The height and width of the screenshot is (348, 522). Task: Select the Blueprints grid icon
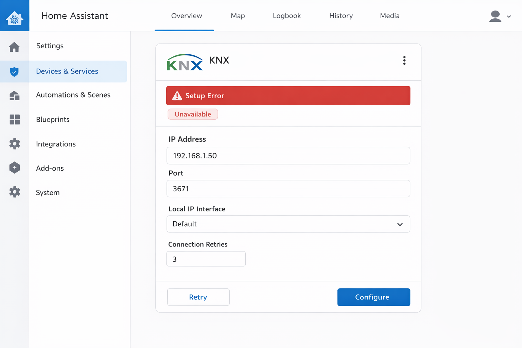click(x=14, y=120)
